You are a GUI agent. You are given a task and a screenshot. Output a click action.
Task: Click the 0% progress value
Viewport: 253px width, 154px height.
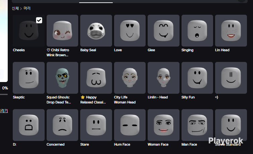tap(5, 88)
